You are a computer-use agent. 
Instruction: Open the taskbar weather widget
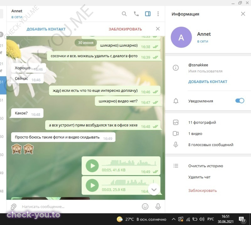click(x=142, y=219)
